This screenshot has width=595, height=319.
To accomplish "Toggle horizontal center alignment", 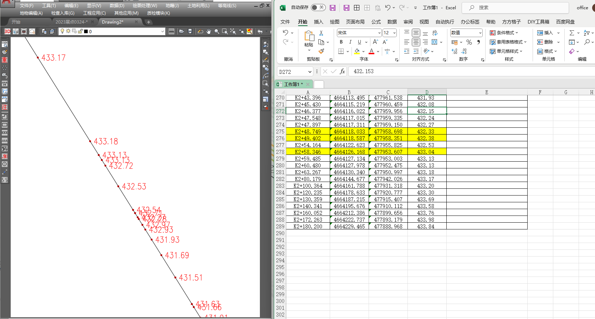I will 416,42.
